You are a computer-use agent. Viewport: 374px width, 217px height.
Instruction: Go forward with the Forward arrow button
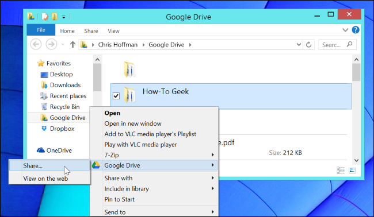point(51,44)
